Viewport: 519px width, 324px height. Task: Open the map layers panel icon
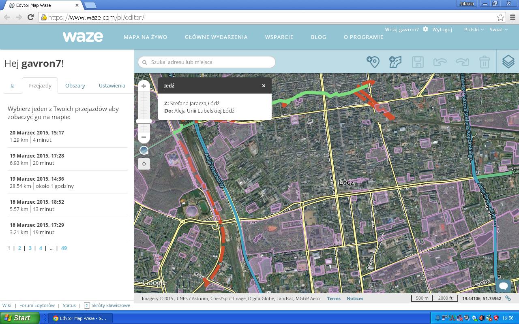coord(508,62)
